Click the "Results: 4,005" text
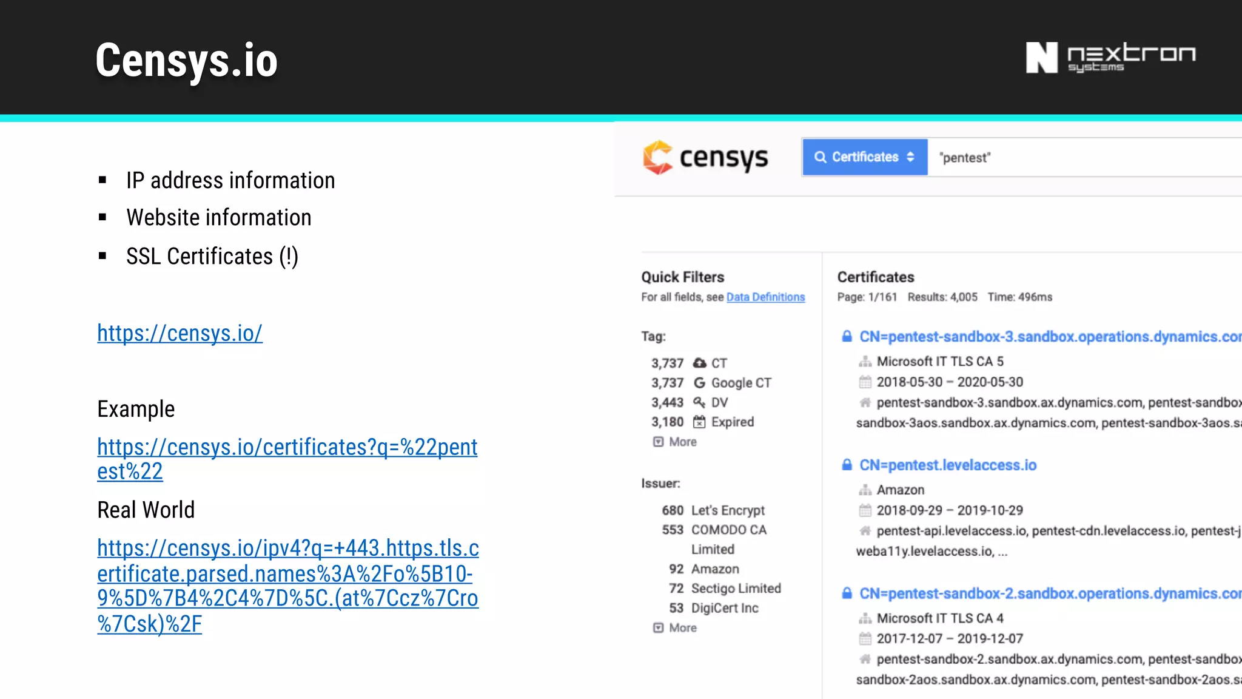Screen dimensions: 1242x699 [942, 297]
